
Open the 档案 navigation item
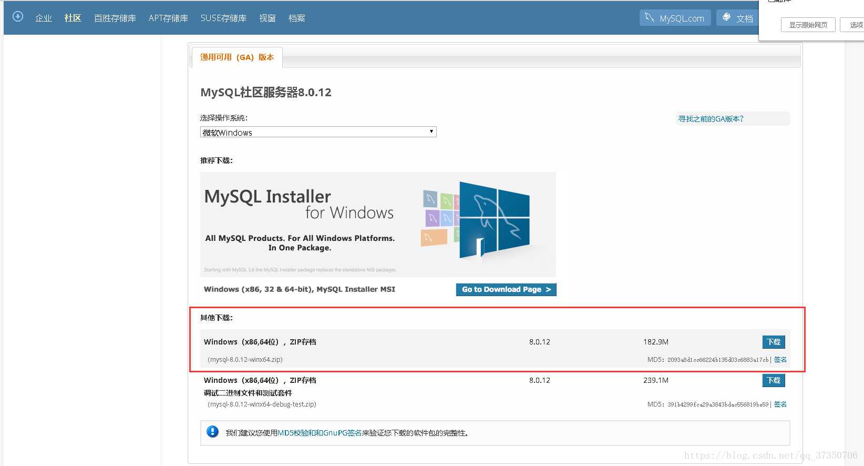[297, 18]
